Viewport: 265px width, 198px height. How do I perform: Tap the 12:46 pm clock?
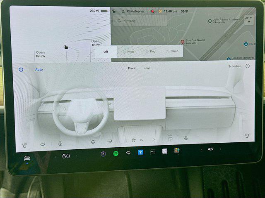click(x=171, y=12)
